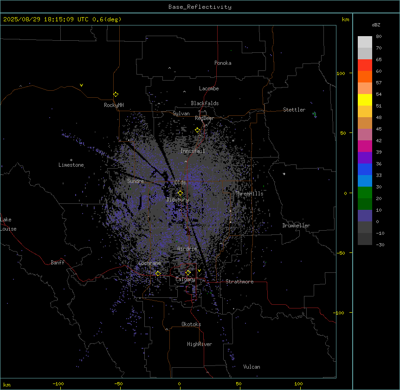The image size is (400, 390).
Task: Click the Limestone label
Action: pyautogui.click(x=71, y=165)
